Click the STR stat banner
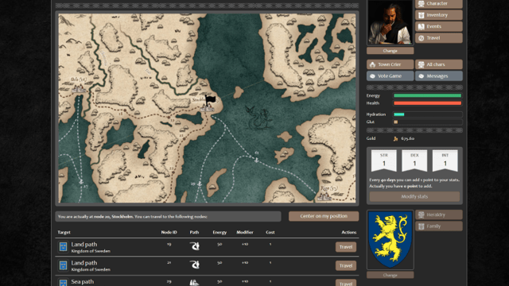 click(x=384, y=160)
